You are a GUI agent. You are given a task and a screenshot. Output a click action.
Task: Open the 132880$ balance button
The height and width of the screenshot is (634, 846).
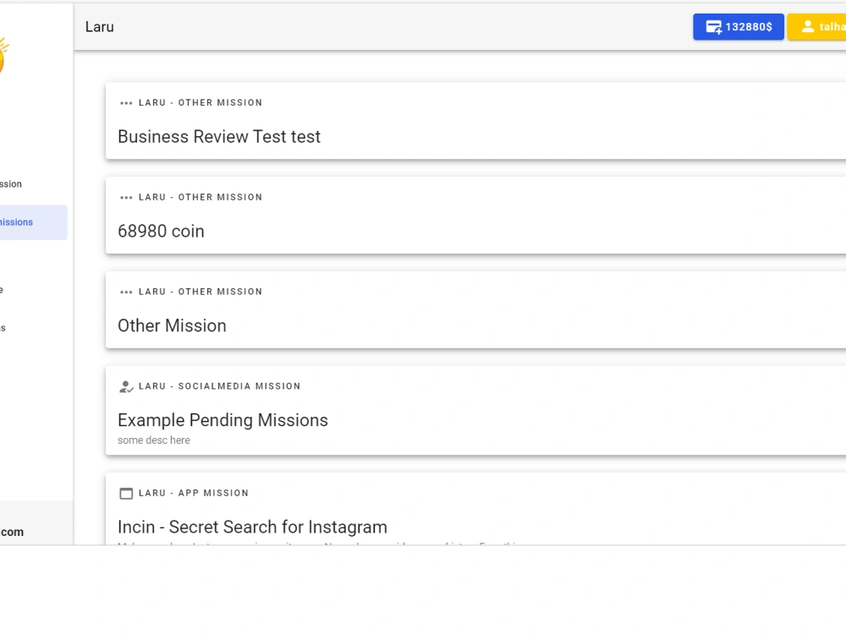point(738,27)
